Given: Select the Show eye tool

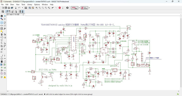Looking at the screenshot, I should pos(5,16).
